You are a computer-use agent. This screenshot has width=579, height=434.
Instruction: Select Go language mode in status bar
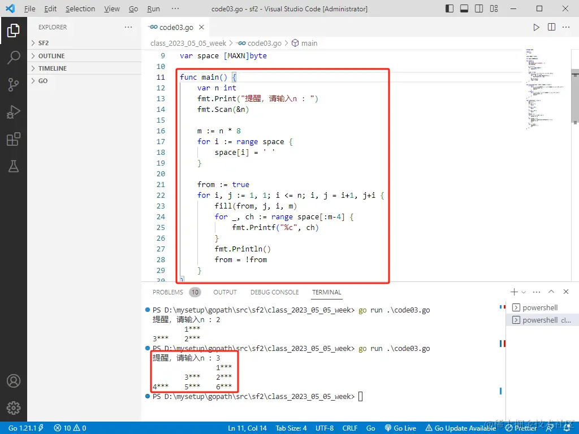click(x=371, y=428)
